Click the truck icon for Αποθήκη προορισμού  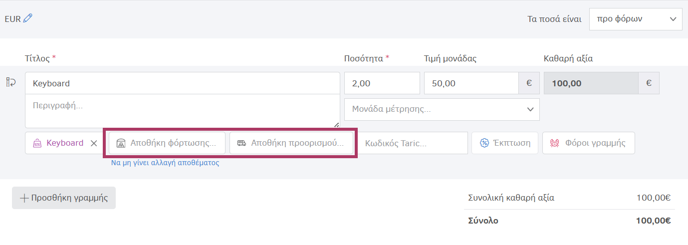(241, 143)
